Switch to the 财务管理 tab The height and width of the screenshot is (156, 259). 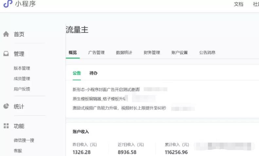point(152,53)
